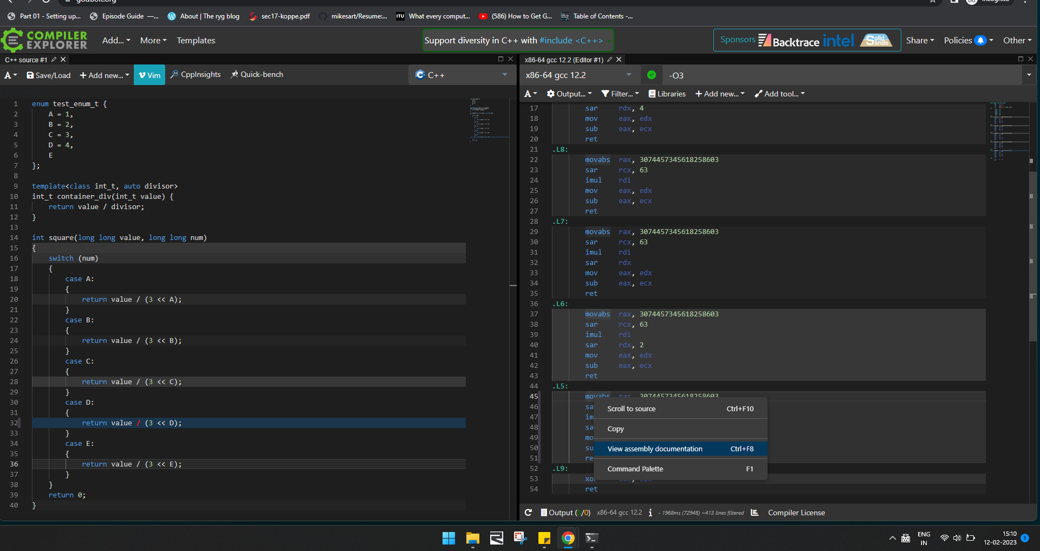
Task: Select View assembly documentation from context menu
Action: click(654, 449)
